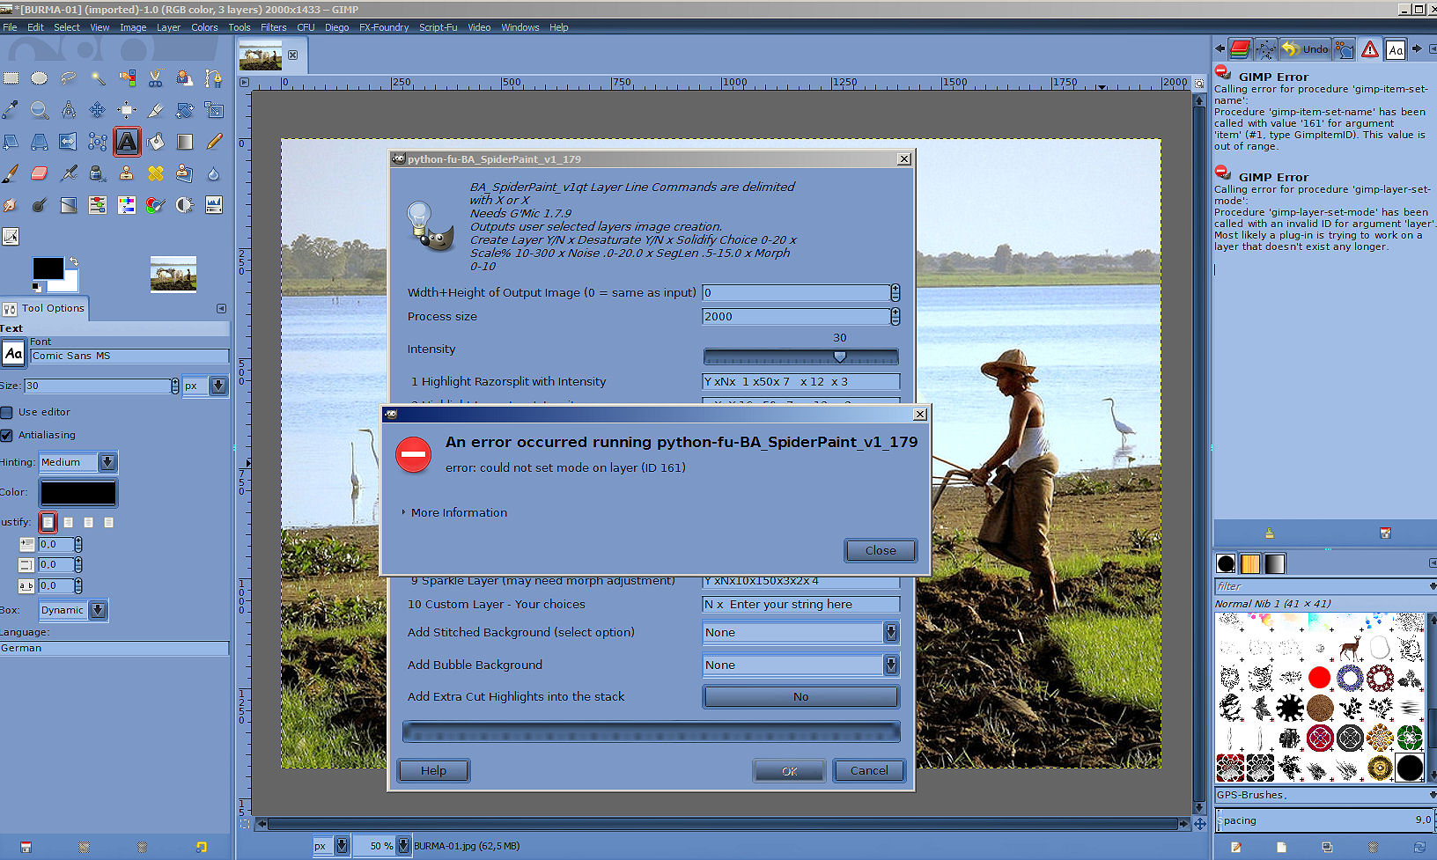The image size is (1437, 860).
Task: Open the Font picker Aa button
Action: [x=13, y=354]
